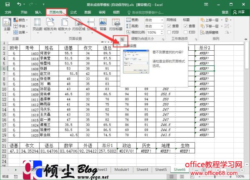The height and width of the screenshot is (180, 250).
Task: Click the 总分2 header cell
Action: click(205, 48)
